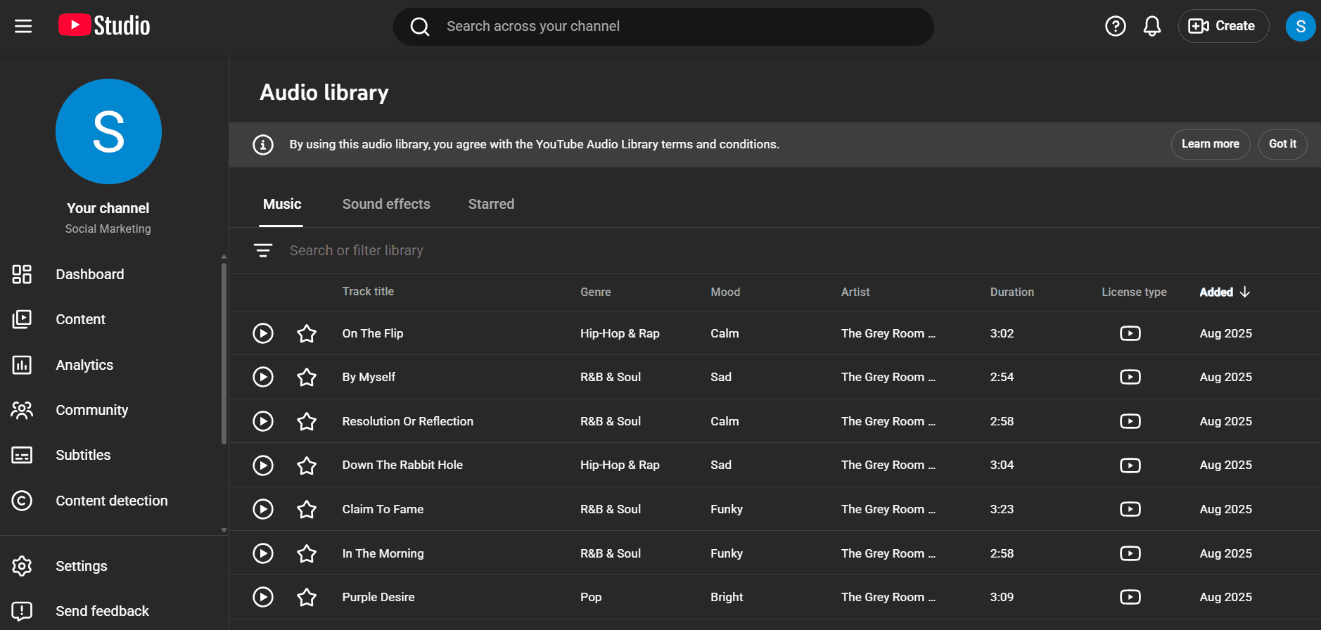Click license type icon for By Myself

tap(1130, 377)
